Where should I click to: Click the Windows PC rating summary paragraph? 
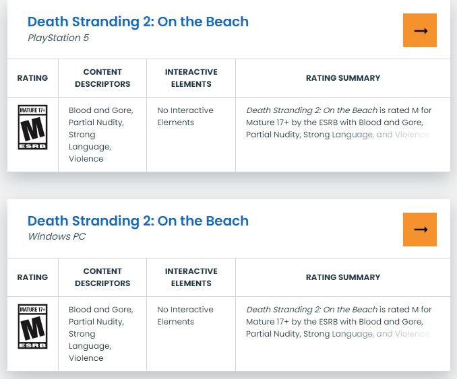pos(338,322)
